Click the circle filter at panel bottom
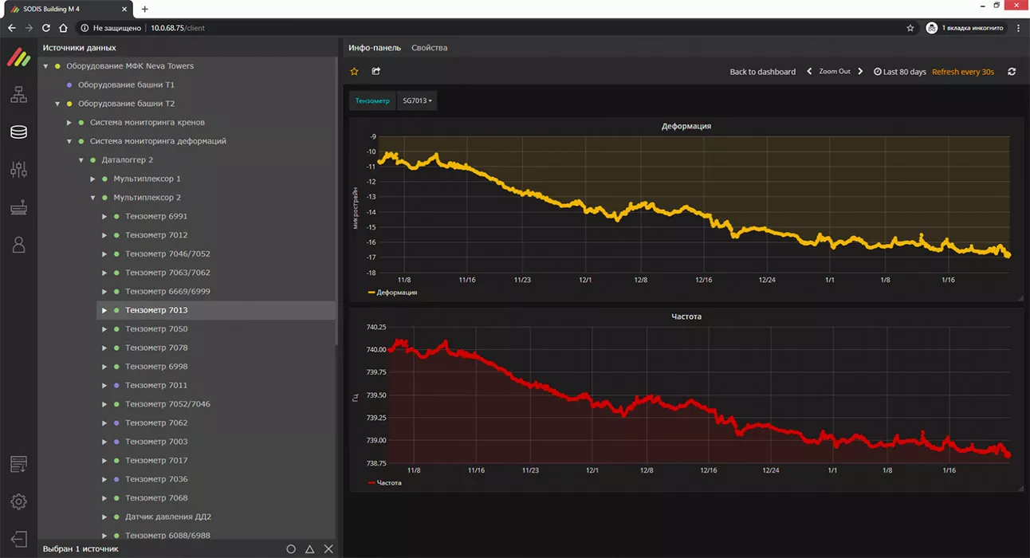 (x=291, y=549)
